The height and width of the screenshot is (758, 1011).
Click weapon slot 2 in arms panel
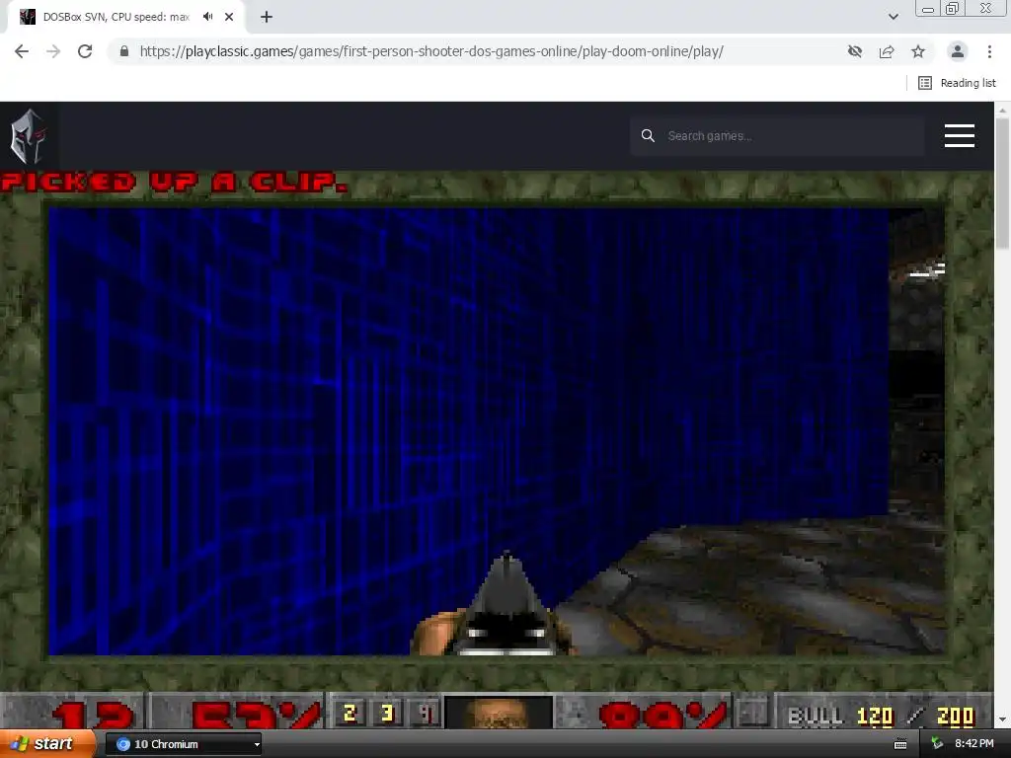pos(350,713)
